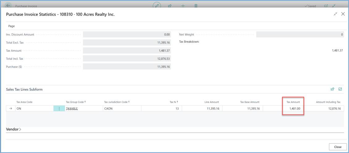Share the Sales Tax Lines Subform
The height and width of the screenshot is (153, 349).
pyautogui.click(x=332, y=89)
